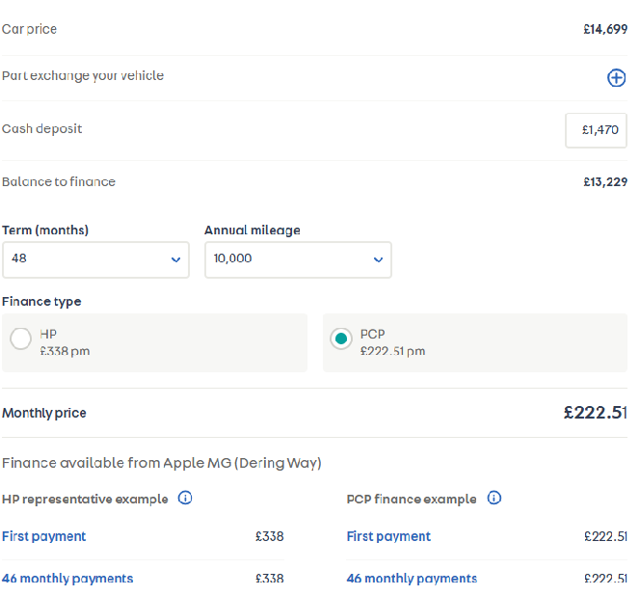The width and height of the screenshot is (640, 596).
Task: Click the Cash deposit field showing £1,470
Action: (596, 130)
